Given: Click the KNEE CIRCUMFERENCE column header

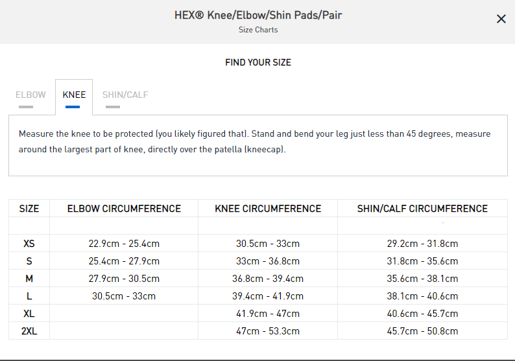Looking at the screenshot, I should click(268, 209).
